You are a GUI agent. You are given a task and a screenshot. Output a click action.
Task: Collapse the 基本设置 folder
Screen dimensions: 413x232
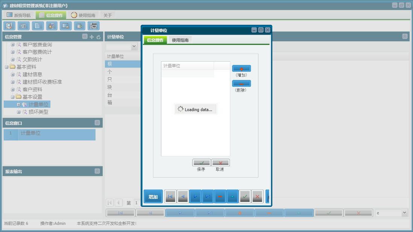click(x=12, y=97)
